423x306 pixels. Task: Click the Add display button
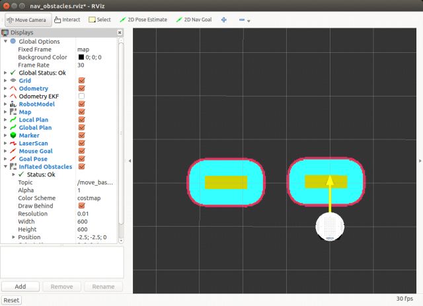(x=20, y=287)
